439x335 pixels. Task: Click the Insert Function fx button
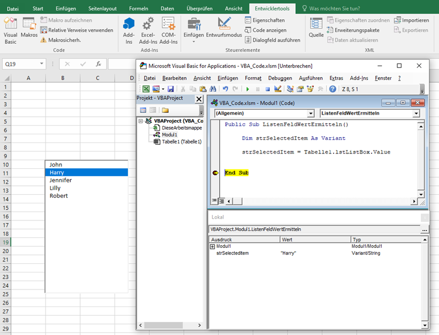coord(99,64)
